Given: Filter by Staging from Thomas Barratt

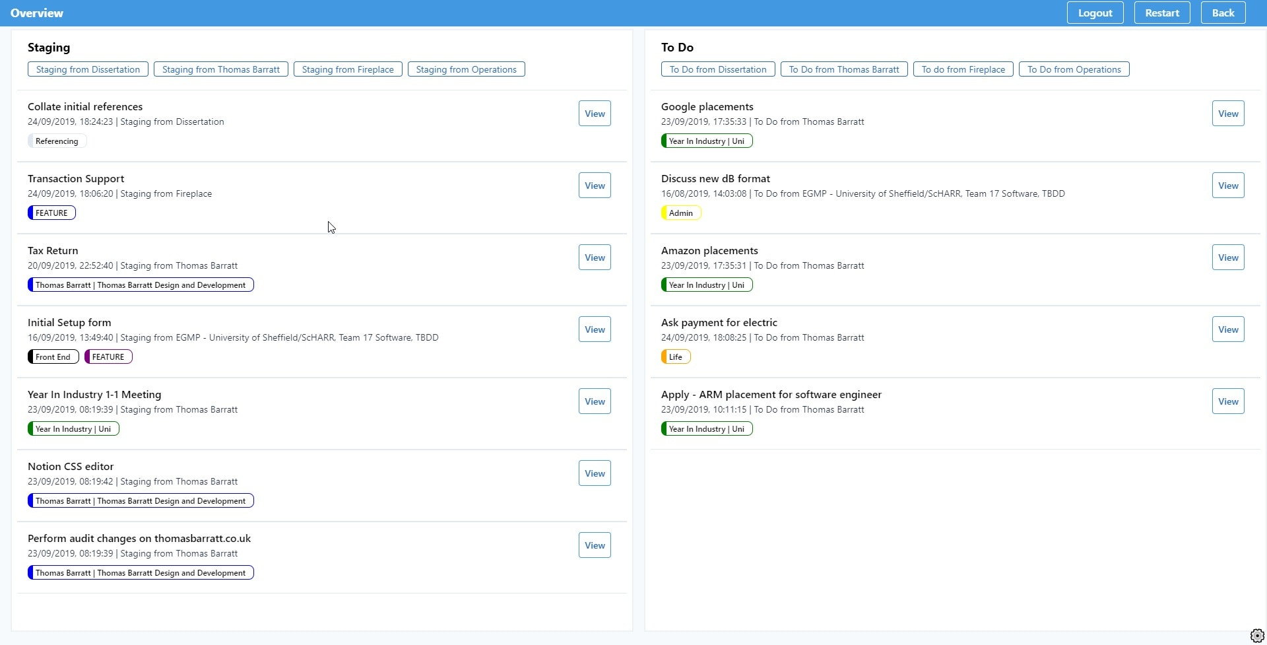Looking at the screenshot, I should (221, 69).
